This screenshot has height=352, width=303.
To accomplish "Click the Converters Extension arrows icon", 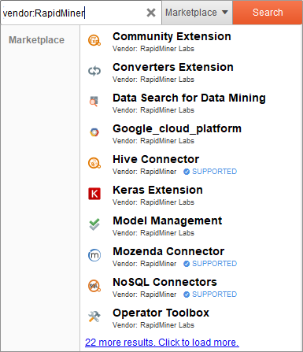I will pyautogui.click(x=94, y=71).
